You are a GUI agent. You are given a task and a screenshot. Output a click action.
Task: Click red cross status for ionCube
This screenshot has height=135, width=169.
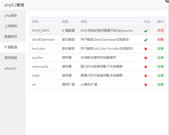(x=146, y=49)
